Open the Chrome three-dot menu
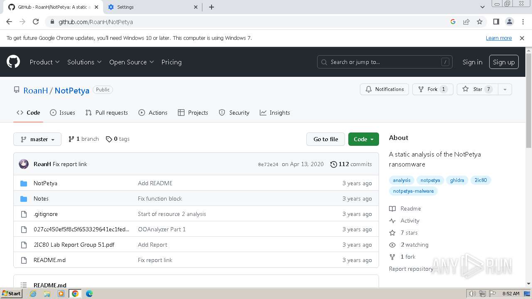This screenshot has width=532, height=299. click(522, 22)
